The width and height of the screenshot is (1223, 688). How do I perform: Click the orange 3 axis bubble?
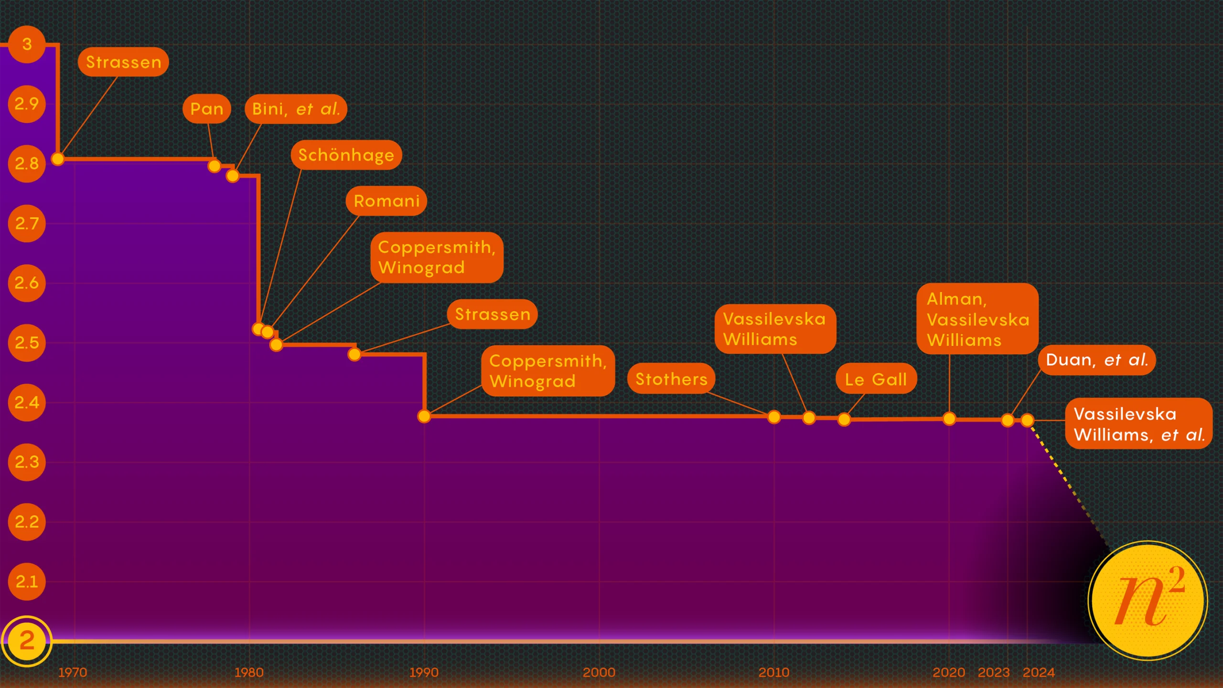pos(27,44)
